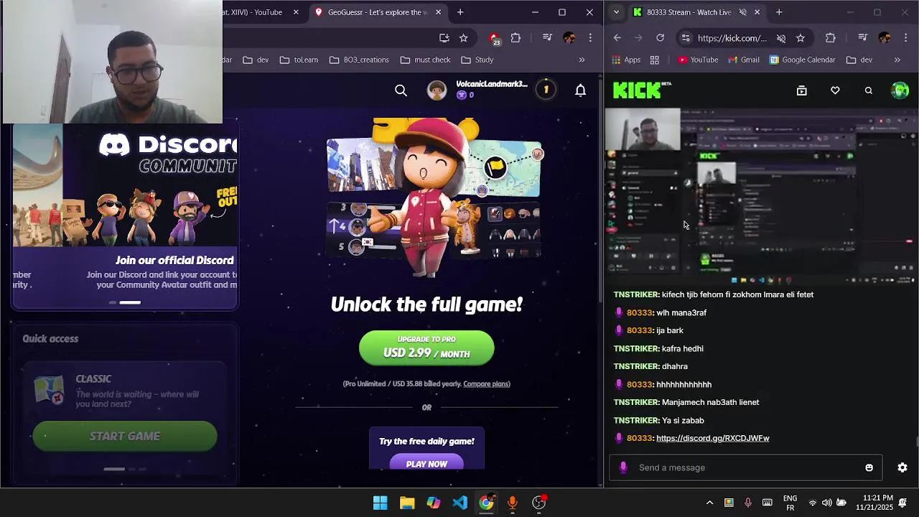Click Upgrade to Pro button
Viewport: 919px width, 517px height.
pyautogui.click(x=426, y=347)
